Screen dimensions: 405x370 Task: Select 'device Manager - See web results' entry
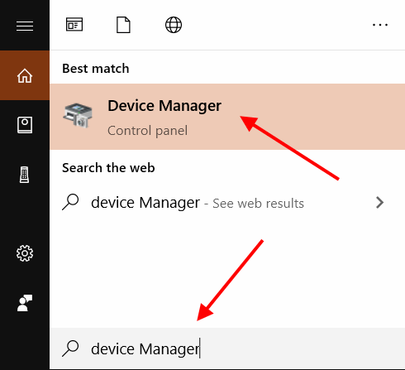(x=227, y=203)
